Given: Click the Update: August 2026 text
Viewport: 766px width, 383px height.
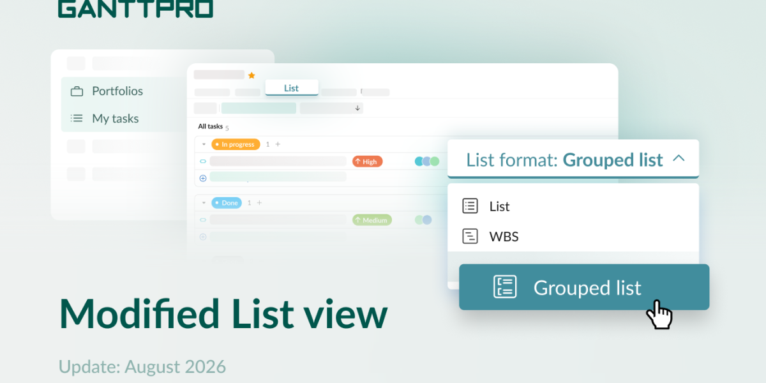Looking at the screenshot, I should pos(142,366).
